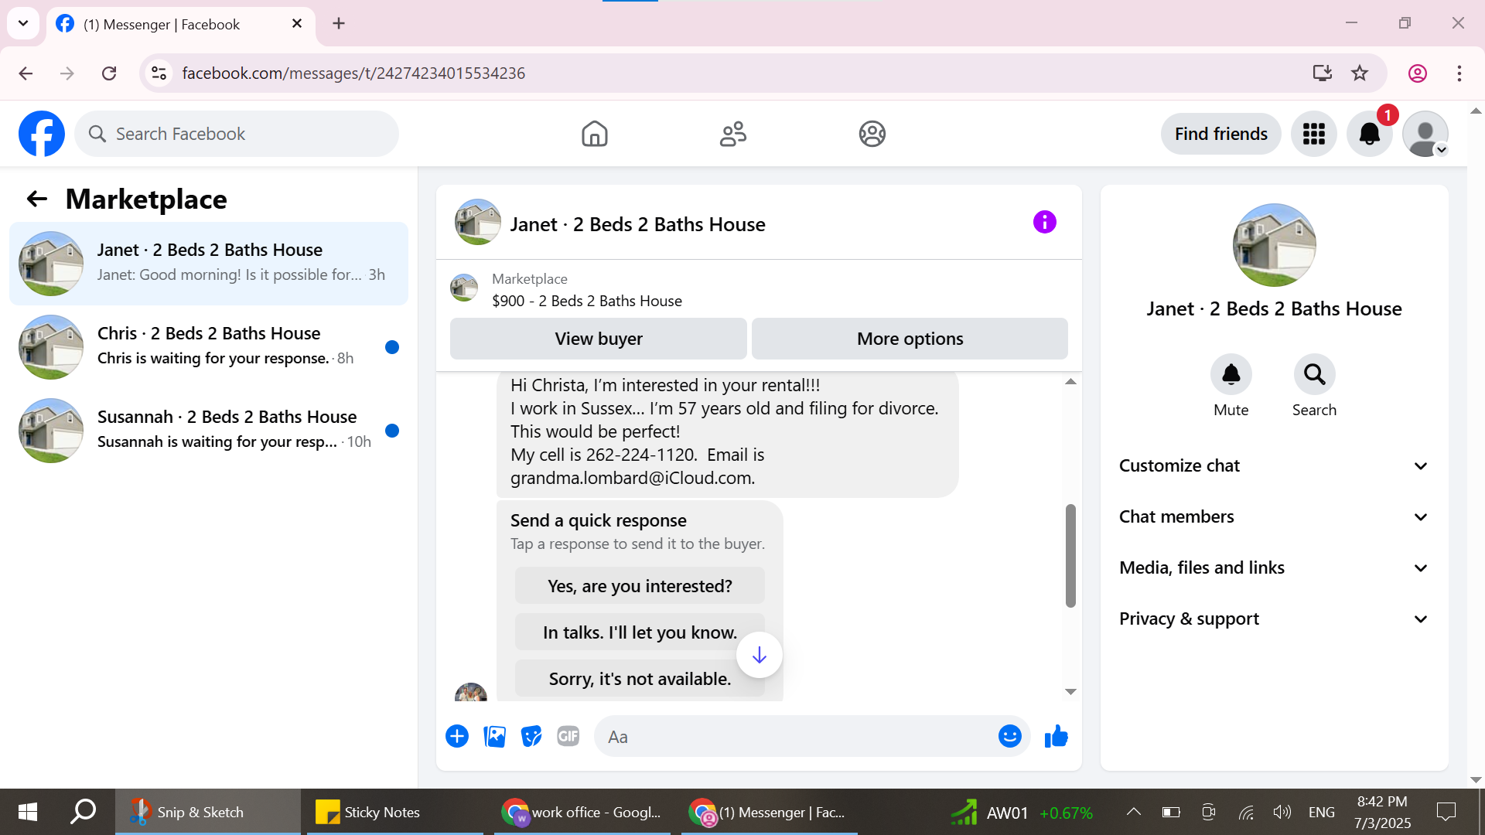Search within the conversation
Viewport: 1485px width, 835px height.
1314,375
